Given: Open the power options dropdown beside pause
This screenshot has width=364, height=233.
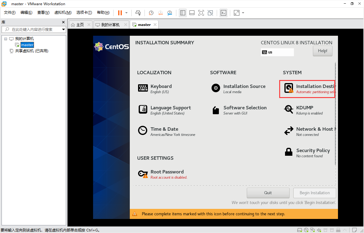Looking at the screenshot, I should (x=126, y=13).
